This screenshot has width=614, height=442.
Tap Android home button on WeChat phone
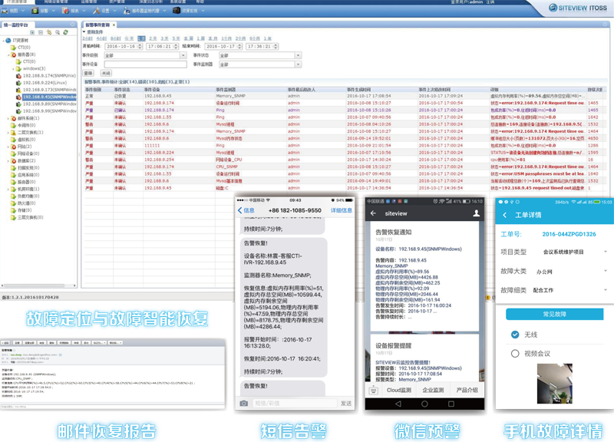point(424,404)
